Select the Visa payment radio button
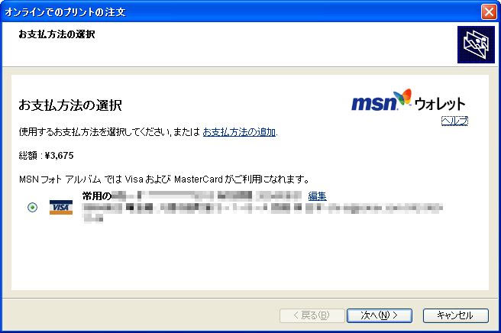501x333 pixels. pos(32,208)
